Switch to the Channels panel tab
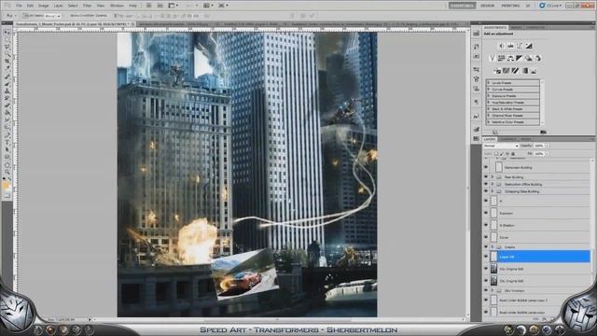 pos(508,139)
